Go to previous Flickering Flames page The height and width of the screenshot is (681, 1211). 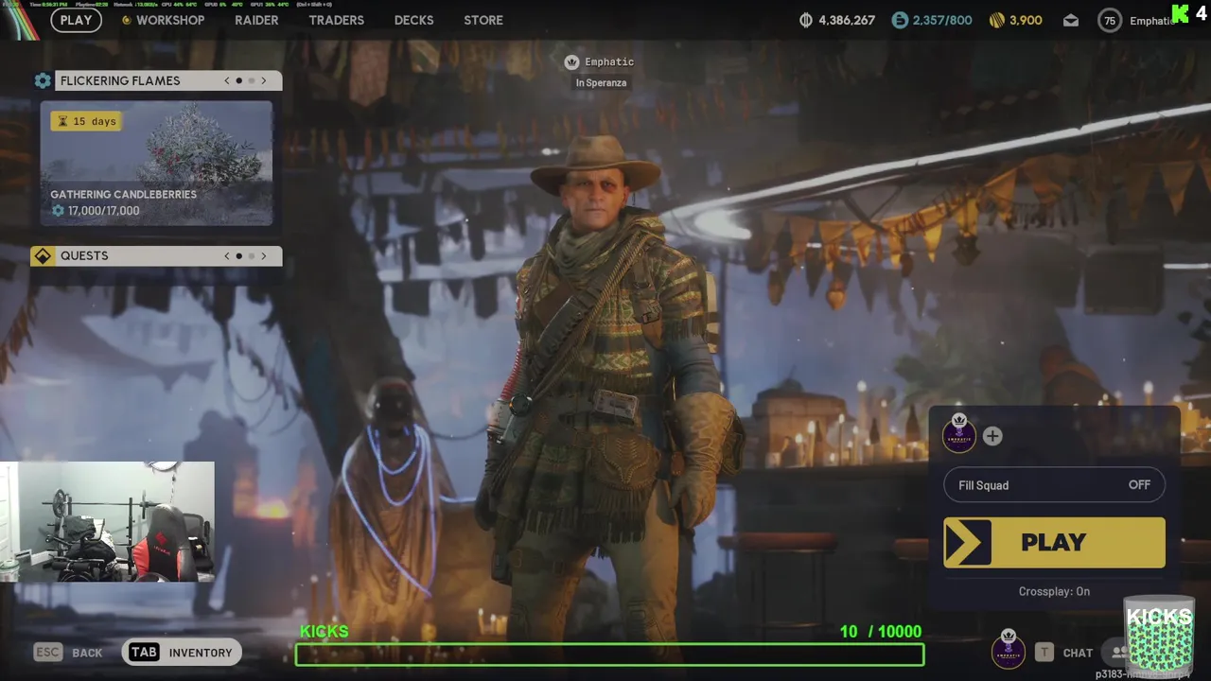tap(227, 80)
